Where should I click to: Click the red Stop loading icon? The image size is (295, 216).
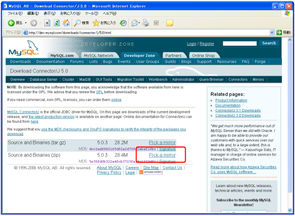pos(47,23)
